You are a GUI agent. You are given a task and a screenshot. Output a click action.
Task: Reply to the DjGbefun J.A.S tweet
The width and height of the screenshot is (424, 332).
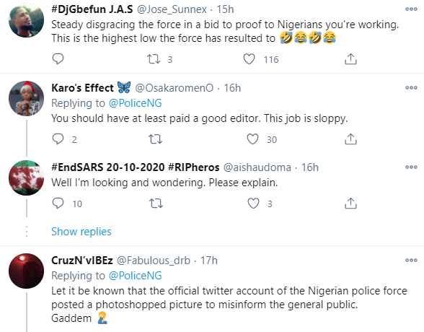pos(58,58)
